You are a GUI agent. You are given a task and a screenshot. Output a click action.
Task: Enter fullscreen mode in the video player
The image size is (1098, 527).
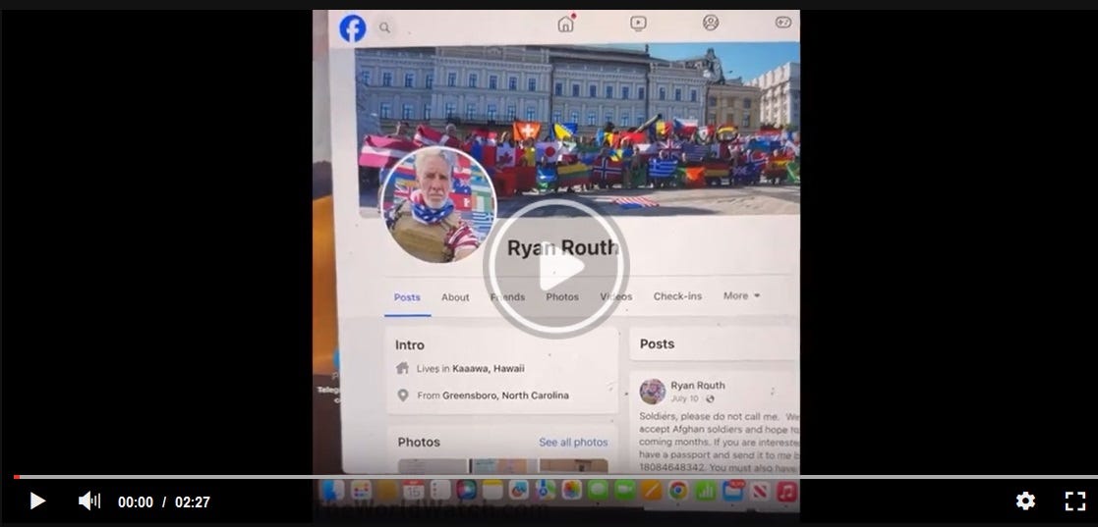click(1074, 501)
